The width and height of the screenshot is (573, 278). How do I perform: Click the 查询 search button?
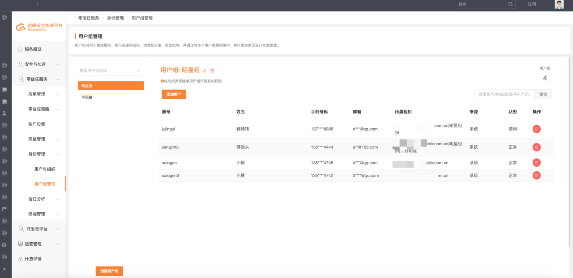(543, 94)
